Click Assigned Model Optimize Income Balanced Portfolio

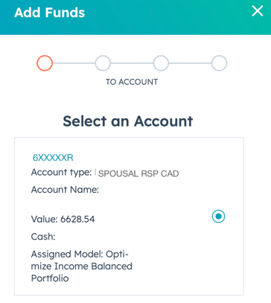[x=82, y=267]
